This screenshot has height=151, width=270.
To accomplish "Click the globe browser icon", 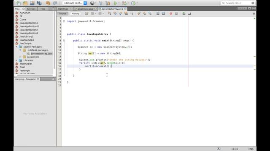I will (92, 3).
